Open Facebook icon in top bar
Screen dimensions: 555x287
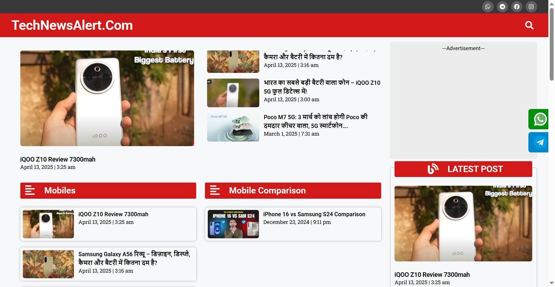coord(516,7)
